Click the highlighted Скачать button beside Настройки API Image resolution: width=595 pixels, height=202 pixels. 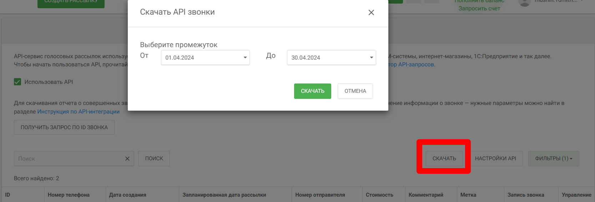pos(444,158)
